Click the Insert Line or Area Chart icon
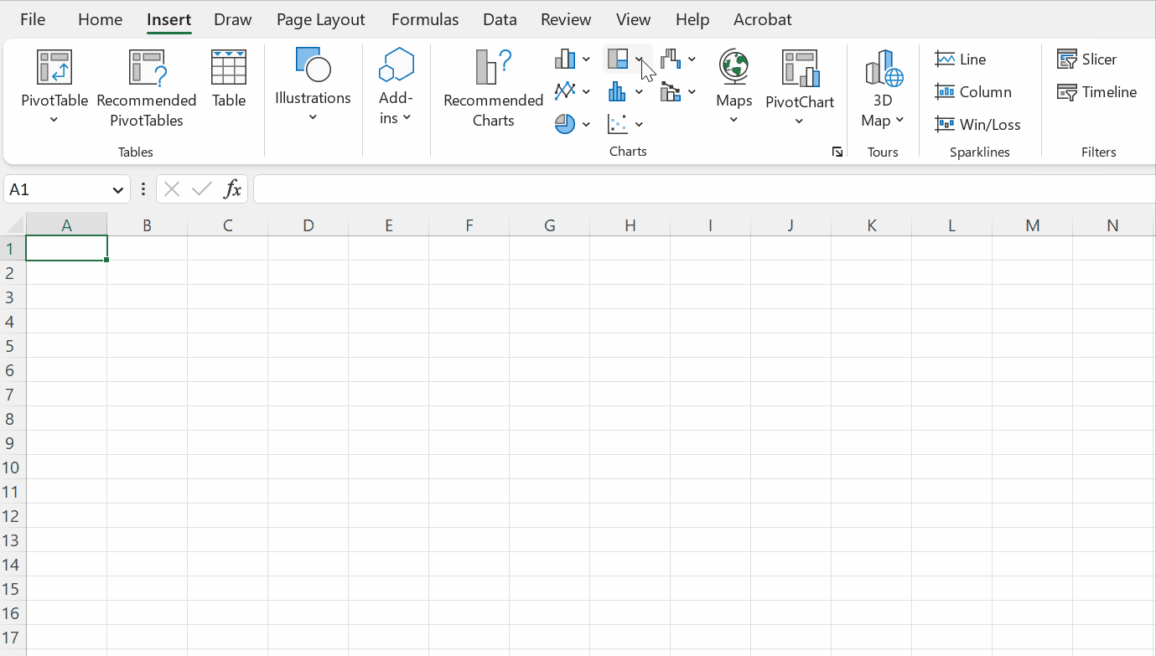This screenshot has width=1156, height=656. [565, 90]
